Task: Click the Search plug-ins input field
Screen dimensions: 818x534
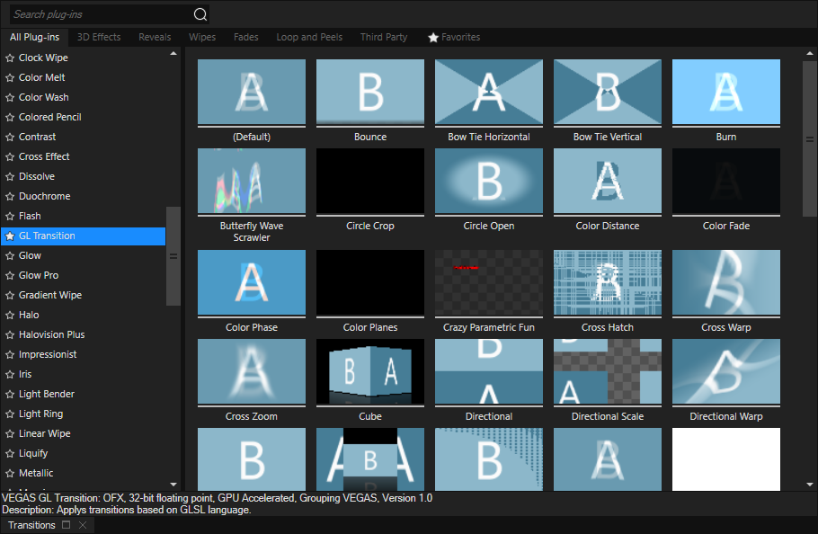Action: pos(99,14)
